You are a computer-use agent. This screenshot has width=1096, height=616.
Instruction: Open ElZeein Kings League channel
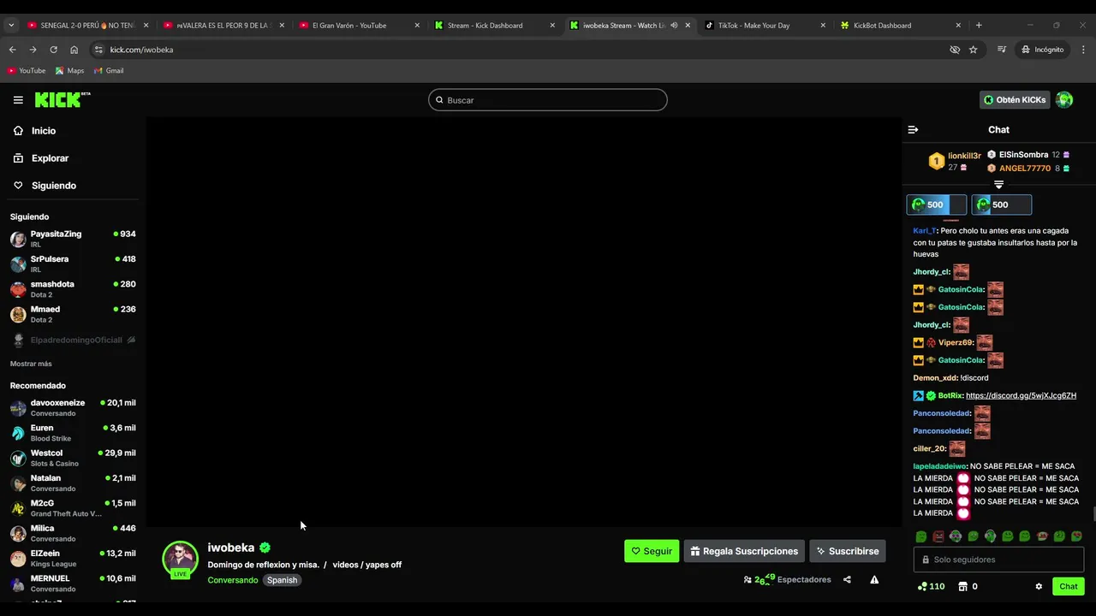[x=73, y=558]
